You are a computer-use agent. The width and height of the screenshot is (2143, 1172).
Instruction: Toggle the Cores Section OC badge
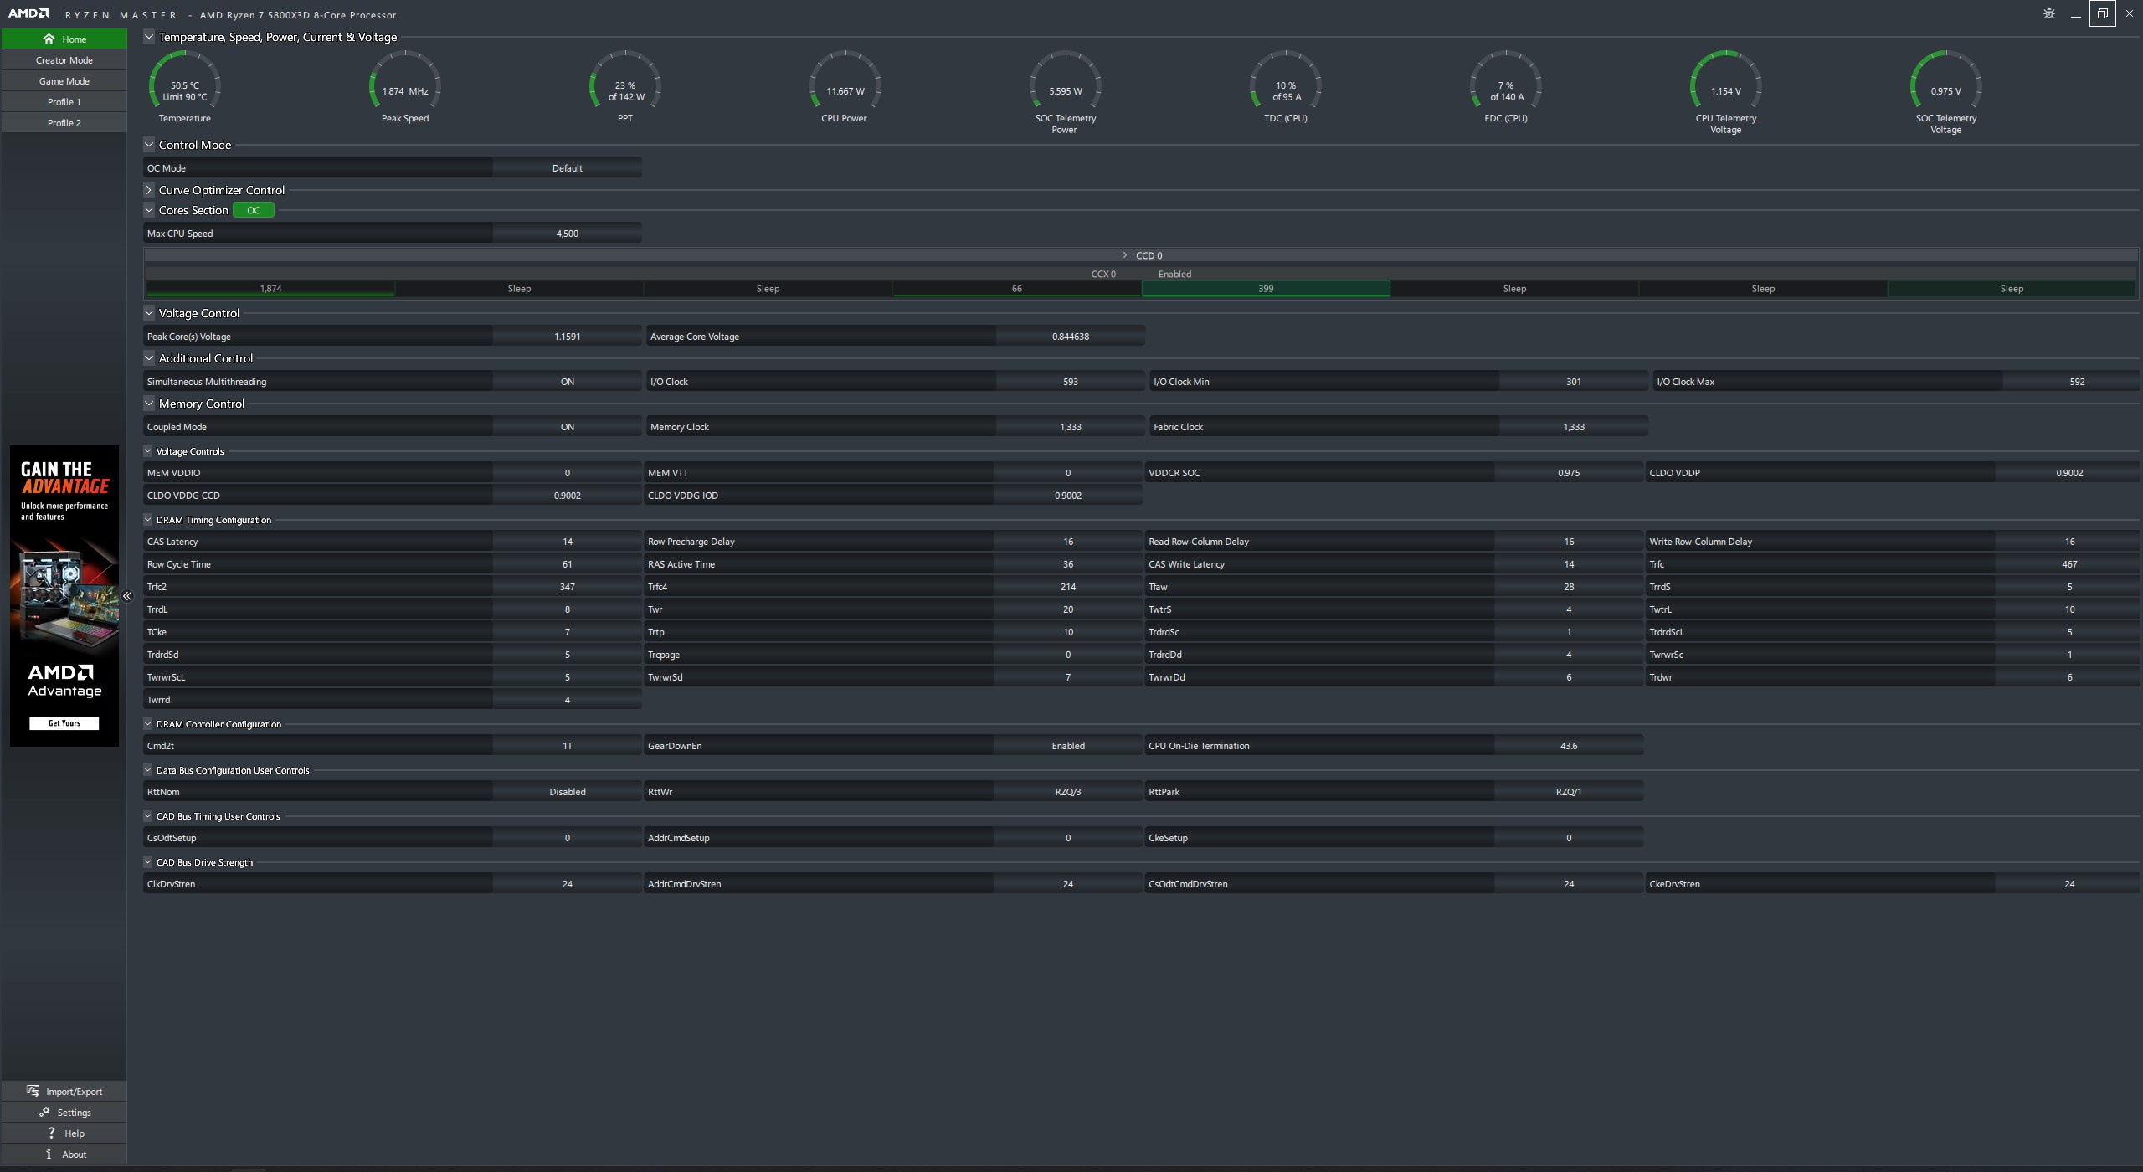click(253, 210)
